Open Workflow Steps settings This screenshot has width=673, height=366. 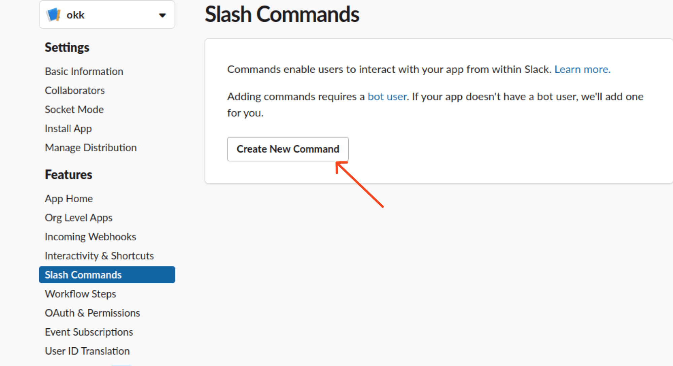tap(80, 294)
